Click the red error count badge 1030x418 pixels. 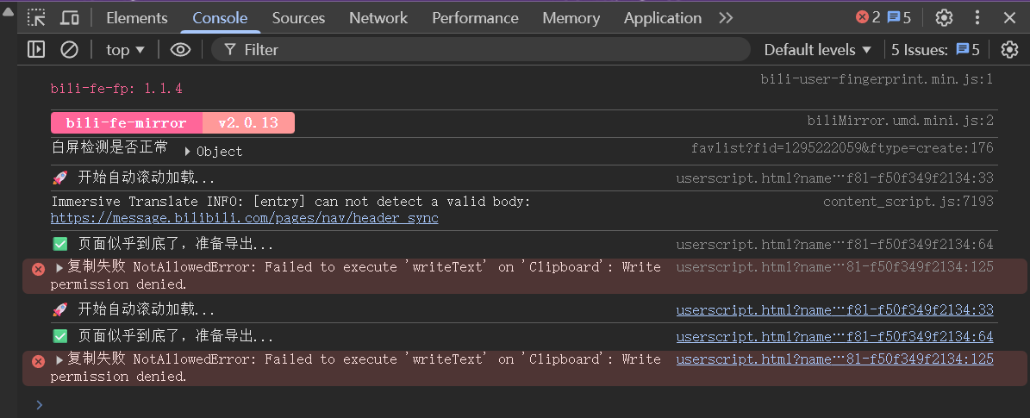(x=867, y=17)
